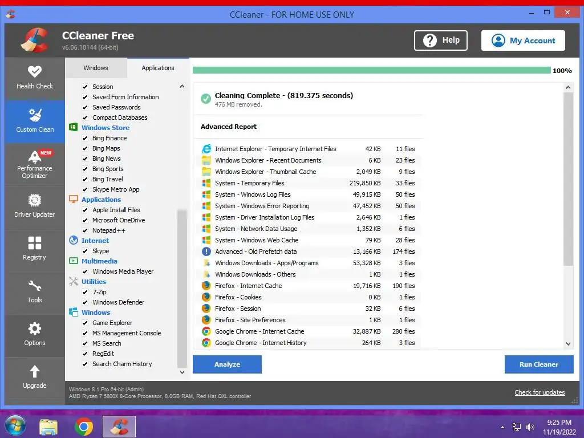Switch to Windows tab
Screen dimensions: 584x438
point(96,68)
